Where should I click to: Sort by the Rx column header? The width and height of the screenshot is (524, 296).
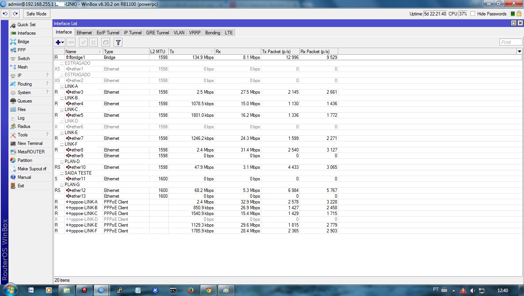pos(238,52)
